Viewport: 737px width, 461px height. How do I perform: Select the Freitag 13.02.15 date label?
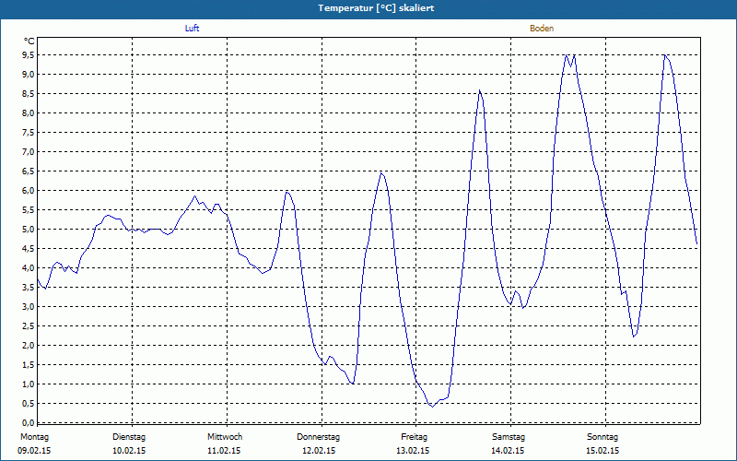pos(413,443)
